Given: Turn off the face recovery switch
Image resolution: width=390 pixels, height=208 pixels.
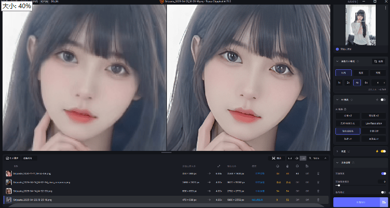Looking at the screenshot, I should [383, 173].
